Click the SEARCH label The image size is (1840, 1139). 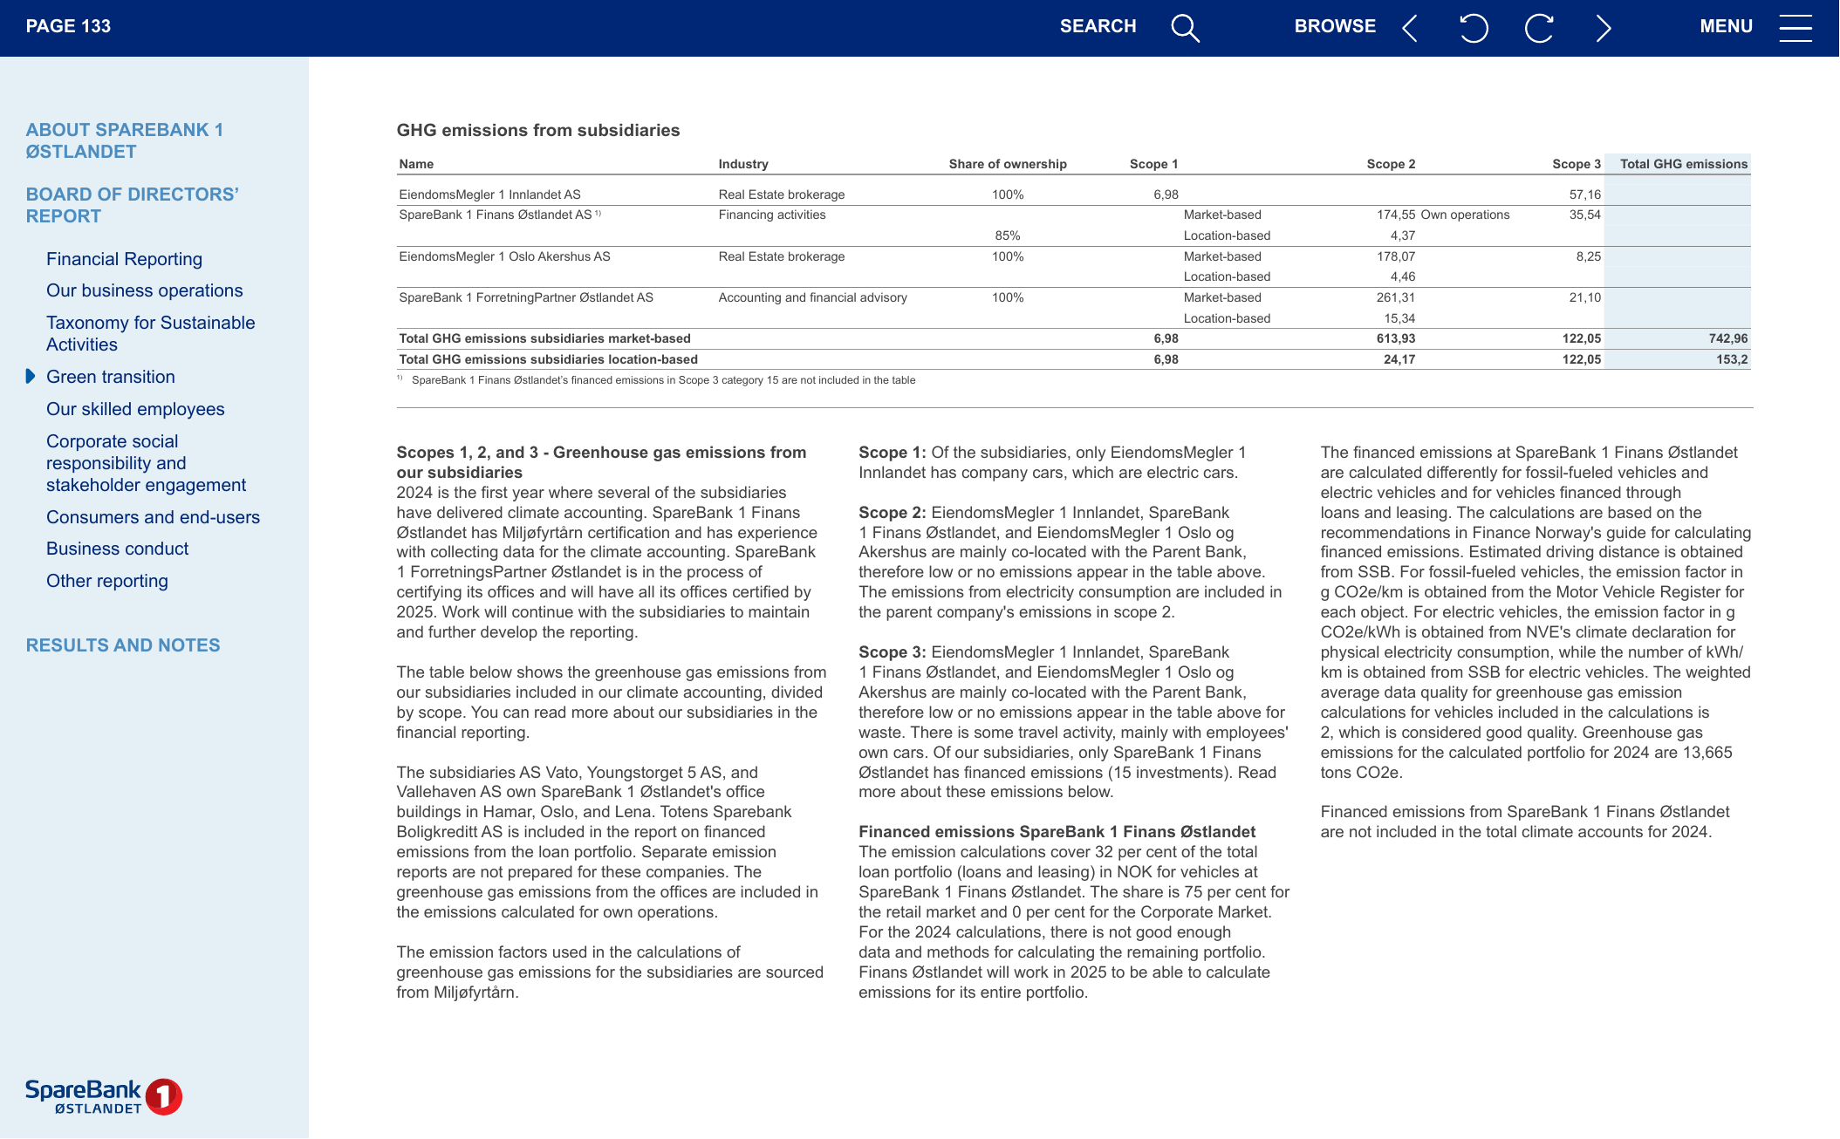pyautogui.click(x=1098, y=27)
